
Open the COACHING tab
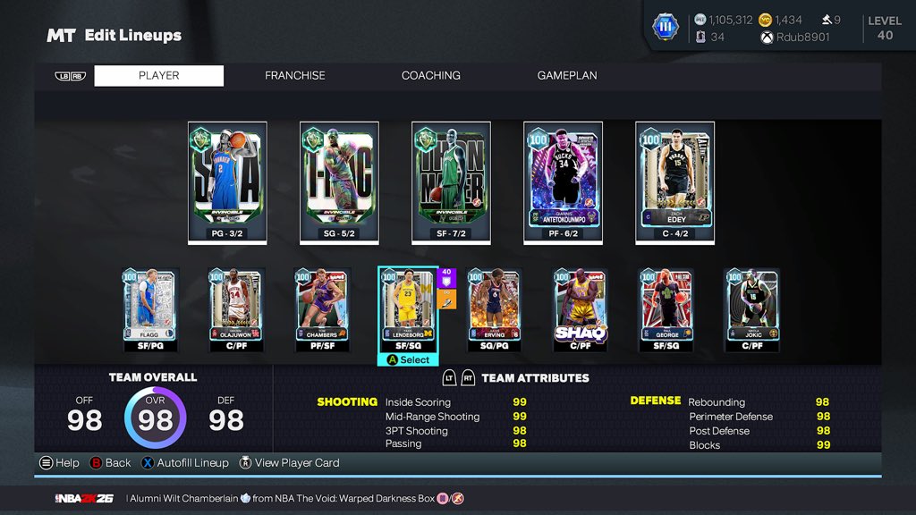(x=430, y=75)
